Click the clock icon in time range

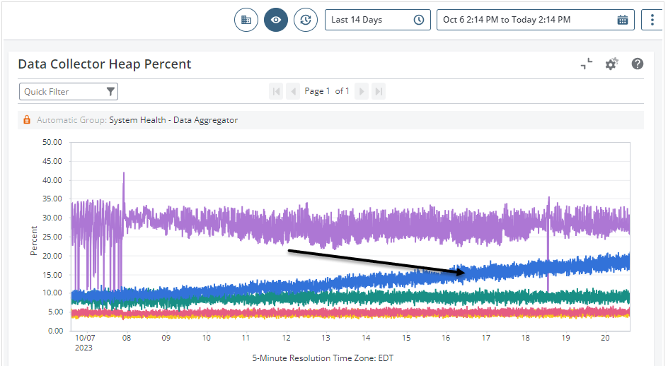[419, 20]
